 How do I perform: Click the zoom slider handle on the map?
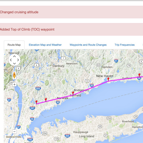click(x=15, y=111)
